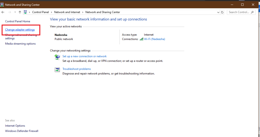Expand the chevron after Network and Internet breadcrumb
The image size is (260, 137).
83,12
